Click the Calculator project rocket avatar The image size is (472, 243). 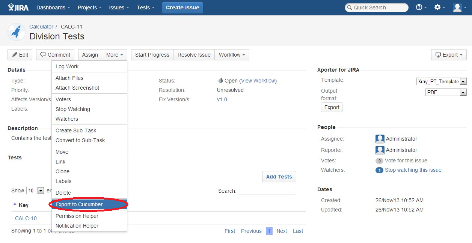pos(17,32)
